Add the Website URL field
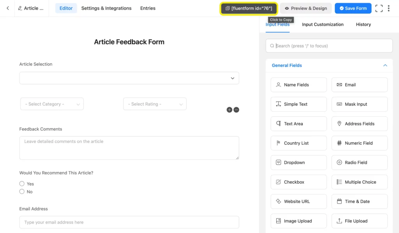This screenshot has width=399, height=233. [299, 201]
